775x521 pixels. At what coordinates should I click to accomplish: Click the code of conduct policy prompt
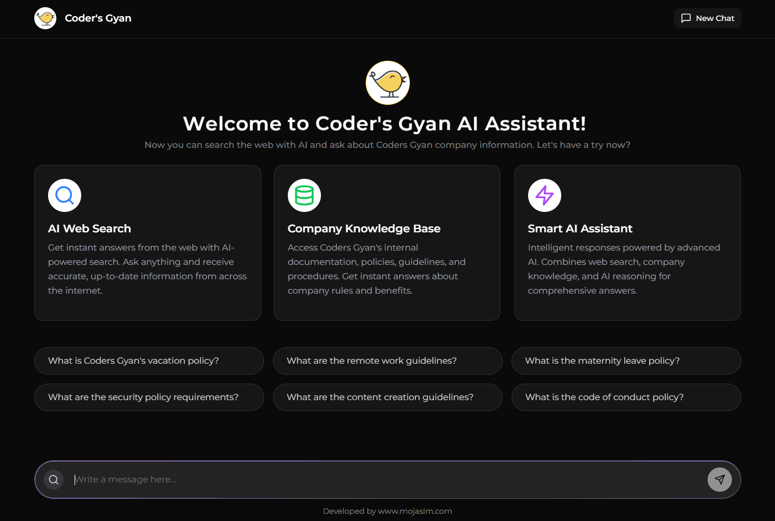626,397
